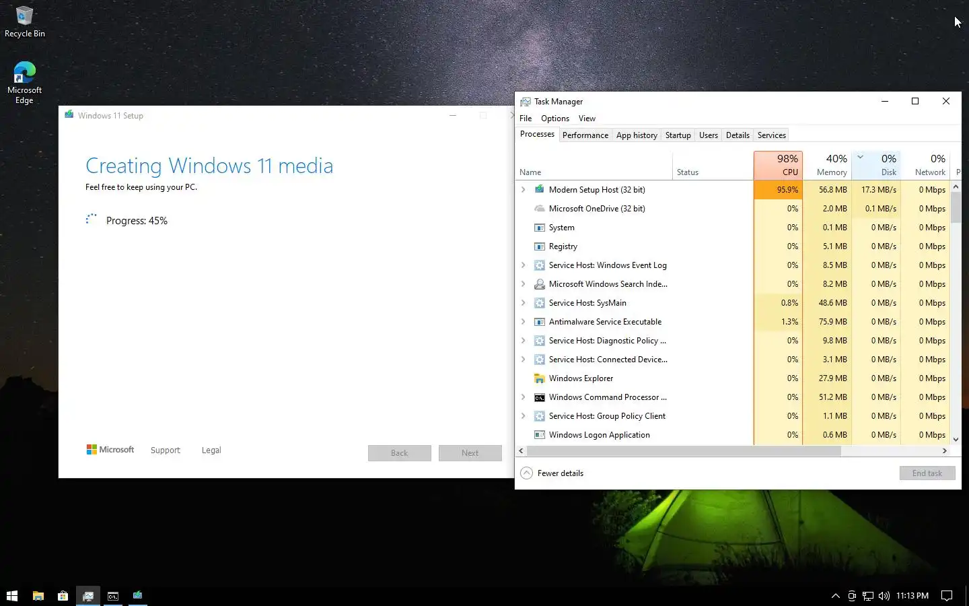The width and height of the screenshot is (969, 606).
Task: Collapse view with Fewer details
Action: point(552,473)
